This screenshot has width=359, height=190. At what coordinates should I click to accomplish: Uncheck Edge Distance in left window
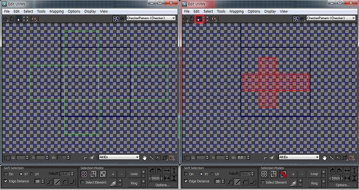coord(6,181)
